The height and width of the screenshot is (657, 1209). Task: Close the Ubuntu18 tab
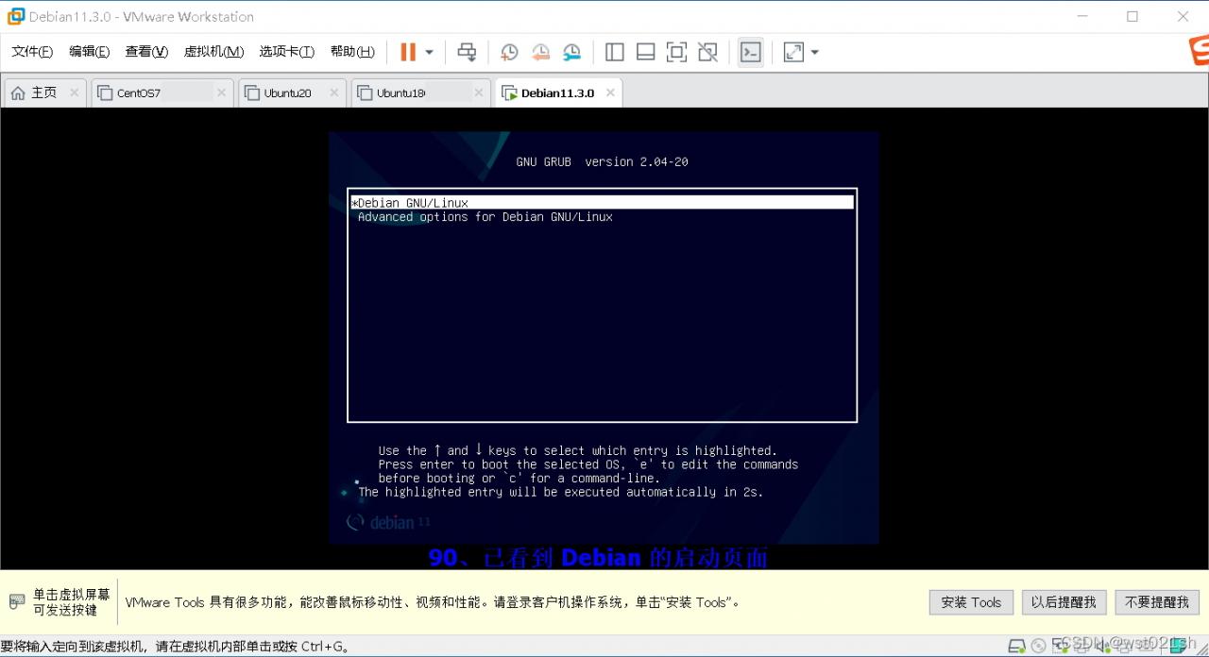479,93
